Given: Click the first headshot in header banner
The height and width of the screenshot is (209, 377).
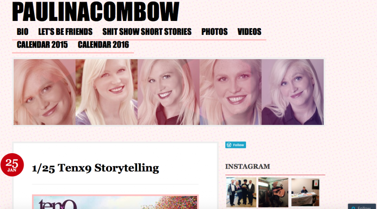Looking at the screenshot, I should 45,92.
